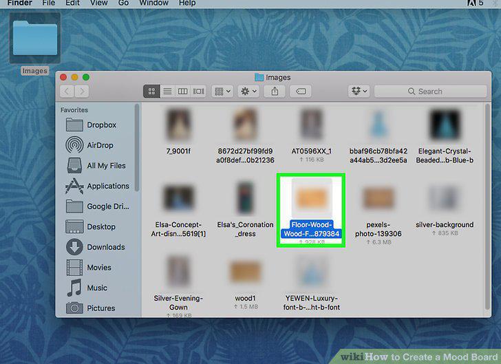The image size is (501, 364).
Task: Switch to icon view in the Finder toolbar
Action: tap(152, 92)
